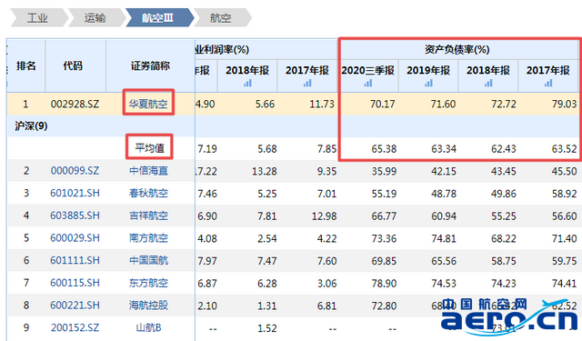Image resolution: width=582 pixels, height=341 pixels.
Task: Show chart for 利润率 2017年报 column
Action: coord(307,84)
